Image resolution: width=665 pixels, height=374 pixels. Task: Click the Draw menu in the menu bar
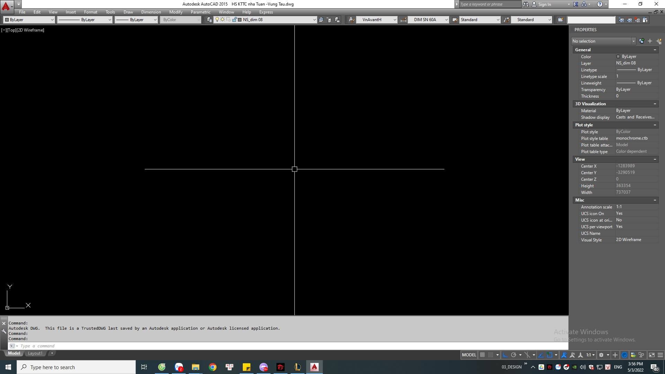click(128, 11)
